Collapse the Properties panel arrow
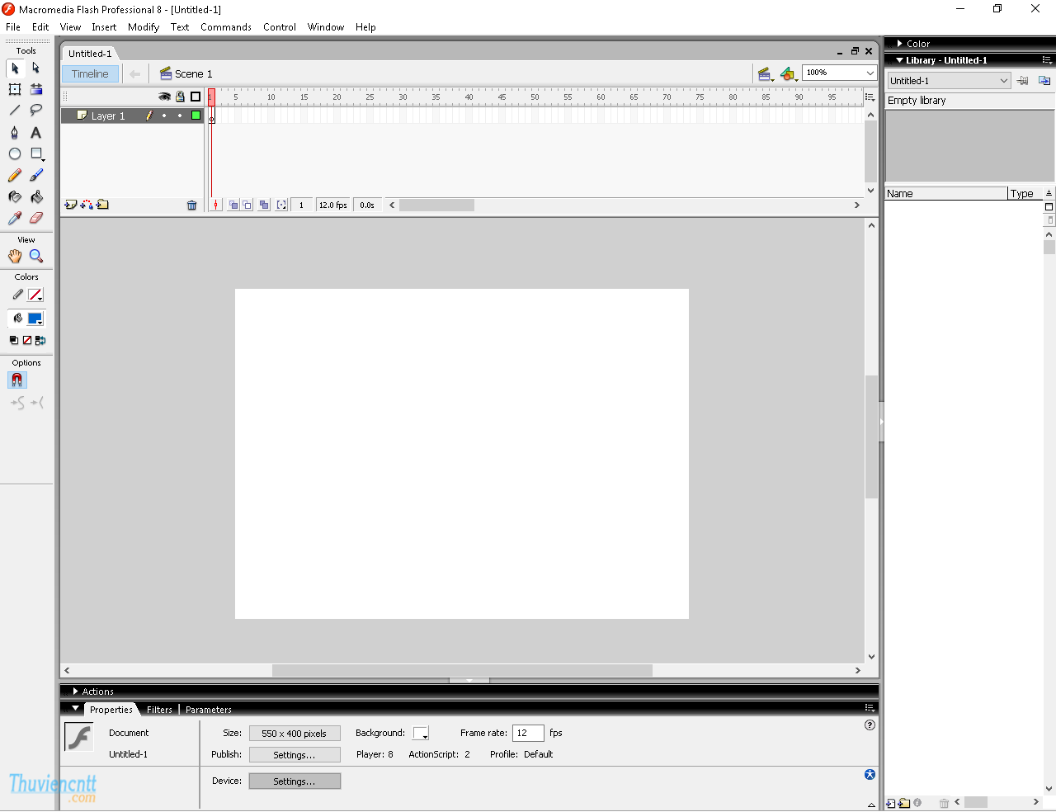Screen dimensions: 1056x812 pyautogui.click(x=76, y=708)
